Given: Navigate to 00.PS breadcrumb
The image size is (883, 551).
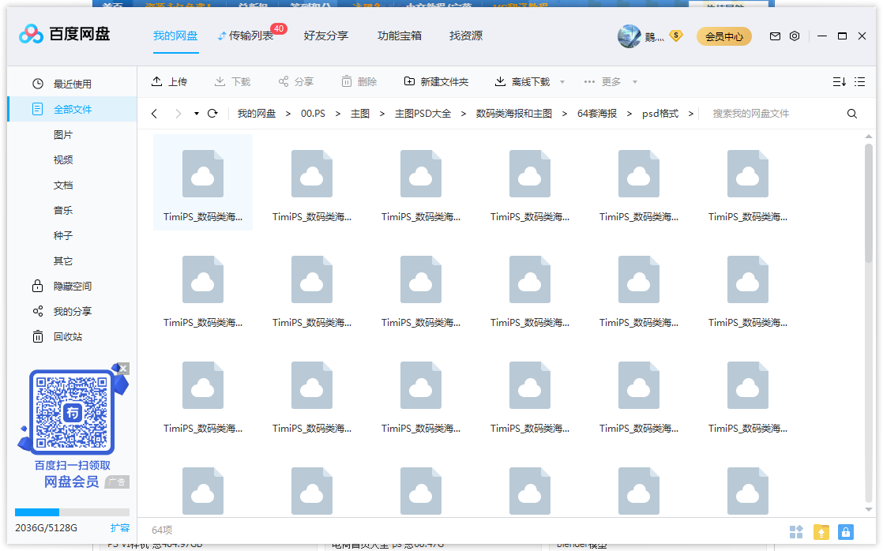Looking at the screenshot, I should 313,114.
